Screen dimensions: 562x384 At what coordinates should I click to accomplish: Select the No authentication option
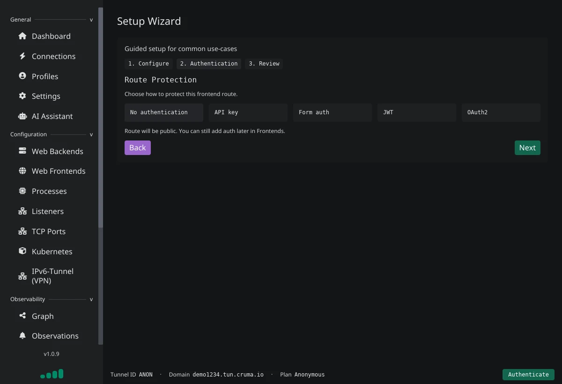[164, 112]
